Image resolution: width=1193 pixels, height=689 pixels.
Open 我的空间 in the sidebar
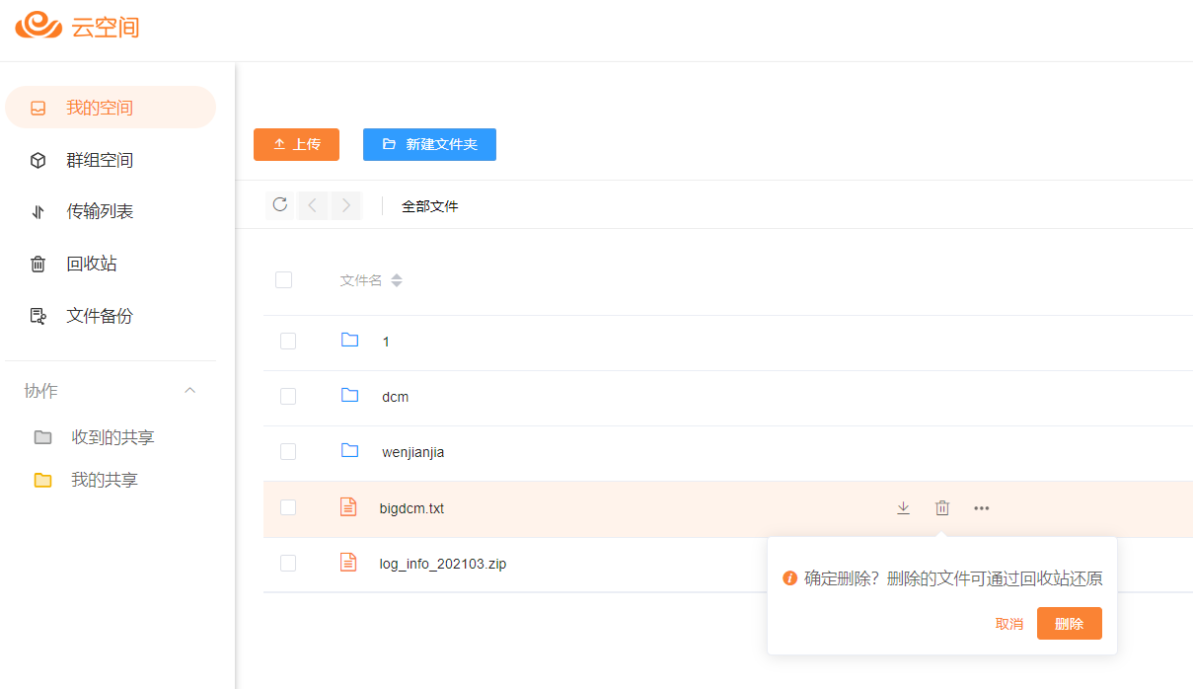pos(111,108)
